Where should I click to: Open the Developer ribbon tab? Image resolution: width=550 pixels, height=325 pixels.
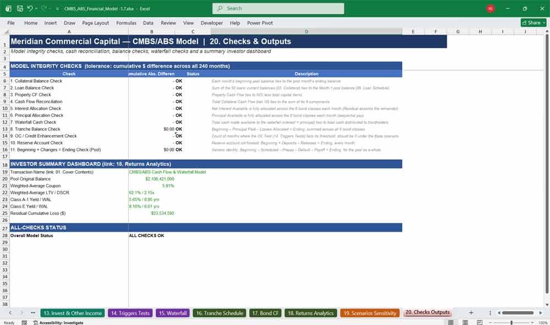tap(212, 23)
